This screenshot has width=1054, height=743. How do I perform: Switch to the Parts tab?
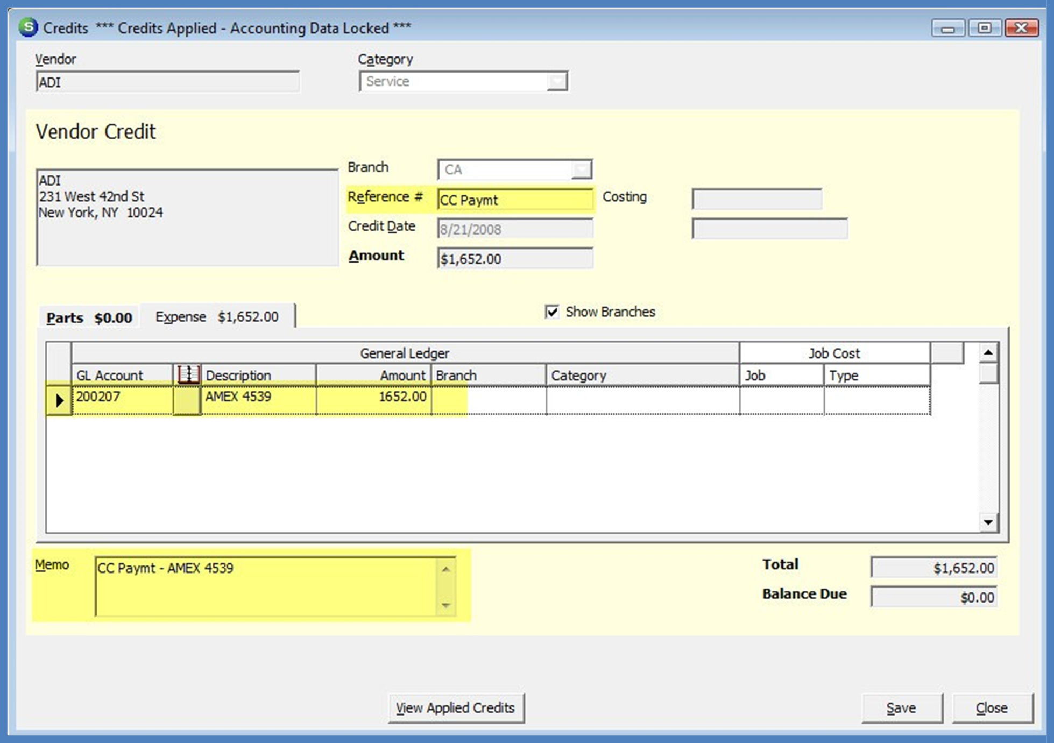click(x=89, y=317)
